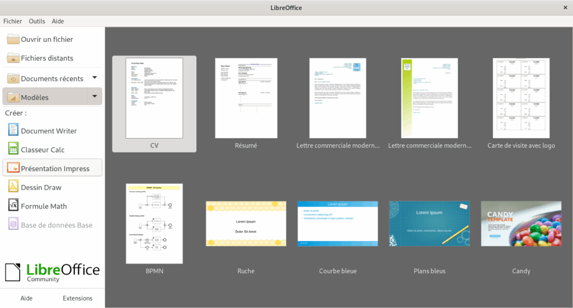This screenshot has width=573, height=308.
Task: Click the Aide button at bottom left
Action: click(26, 298)
